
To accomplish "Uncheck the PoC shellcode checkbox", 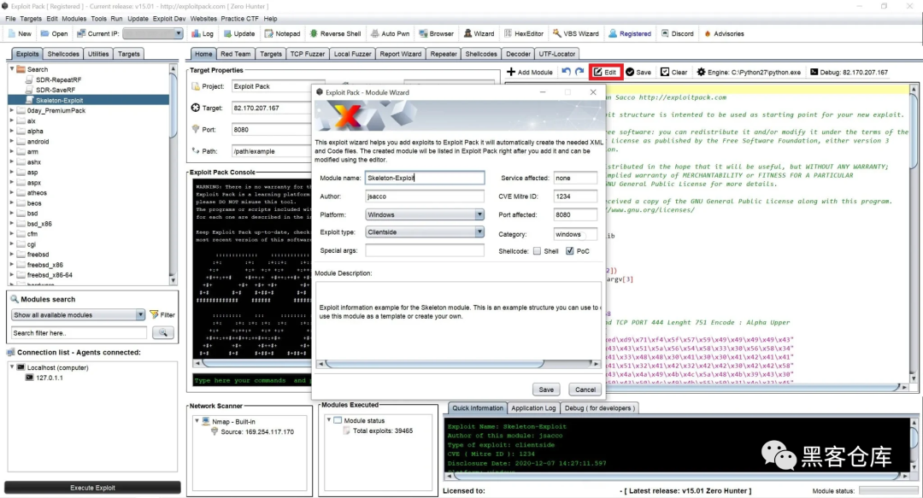I will (x=570, y=251).
